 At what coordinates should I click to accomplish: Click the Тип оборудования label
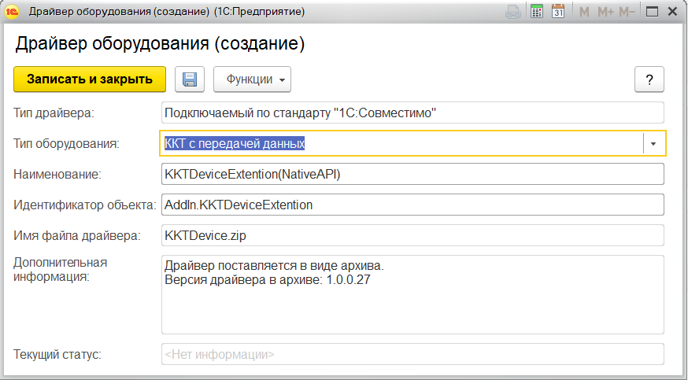[x=66, y=144]
